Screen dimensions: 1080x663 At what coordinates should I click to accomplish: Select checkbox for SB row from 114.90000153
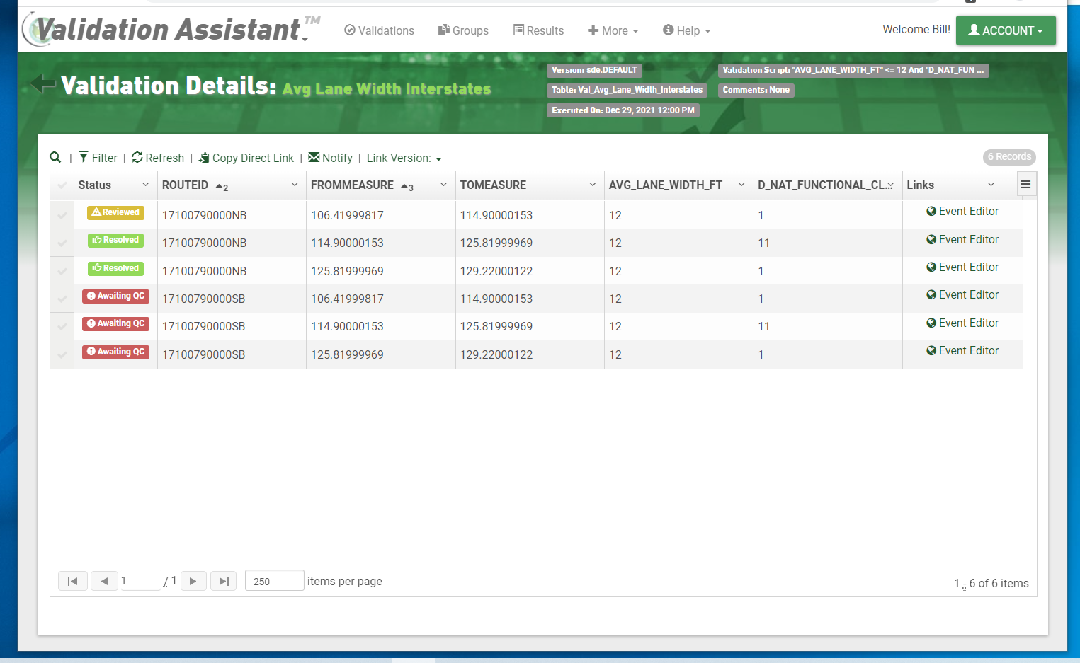click(x=62, y=326)
